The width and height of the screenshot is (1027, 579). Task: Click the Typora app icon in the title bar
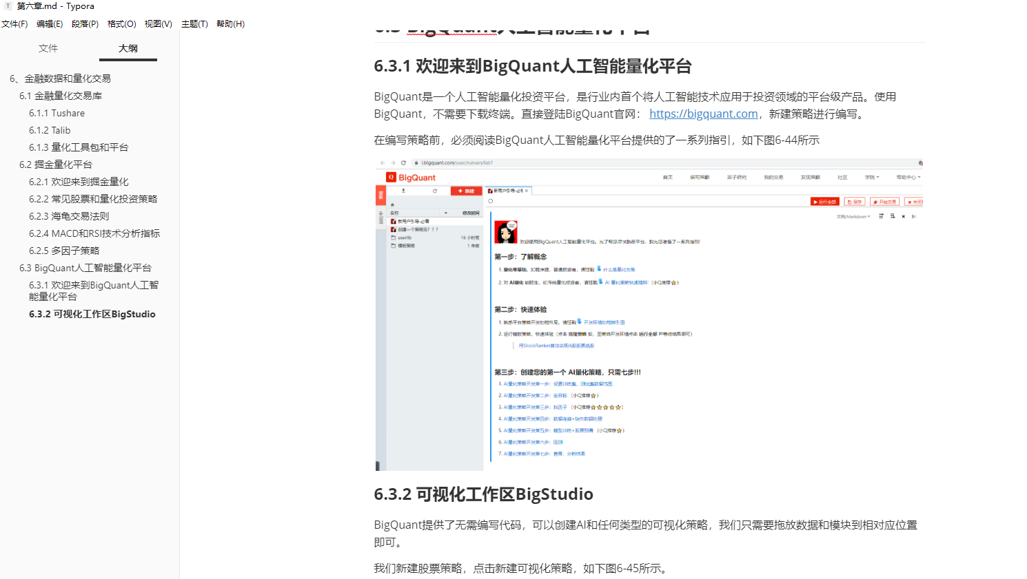tap(8, 6)
